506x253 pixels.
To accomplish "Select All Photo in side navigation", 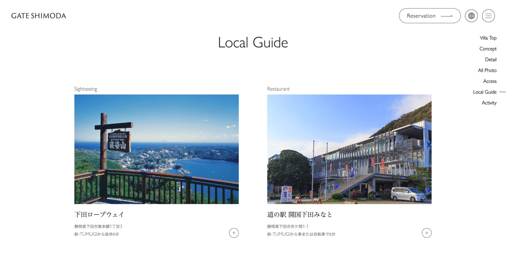I will 487,70.
